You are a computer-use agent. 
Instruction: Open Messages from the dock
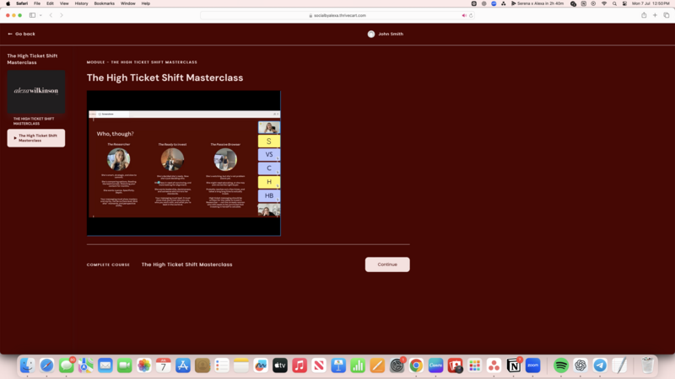(x=67, y=366)
